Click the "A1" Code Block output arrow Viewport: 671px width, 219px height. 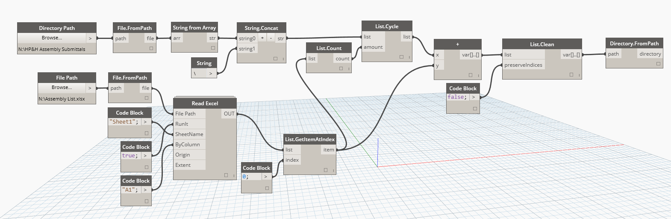pos(145,190)
